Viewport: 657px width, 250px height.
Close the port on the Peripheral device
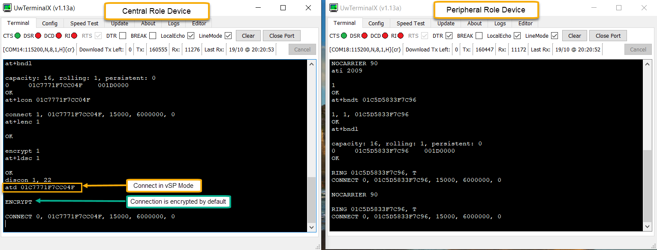click(x=608, y=35)
